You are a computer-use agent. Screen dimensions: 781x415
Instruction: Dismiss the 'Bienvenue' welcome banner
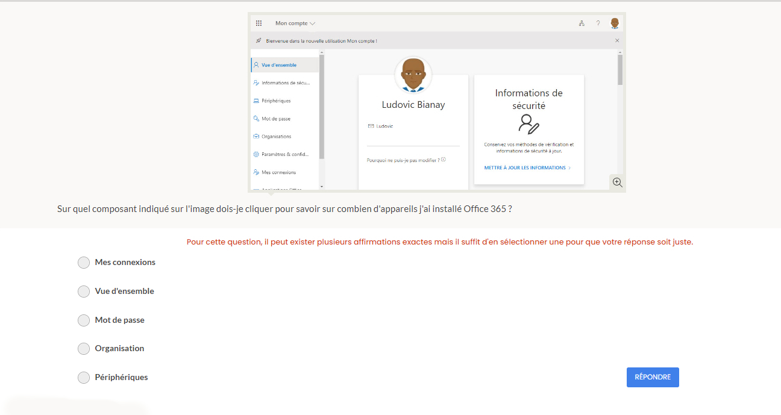click(617, 40)
